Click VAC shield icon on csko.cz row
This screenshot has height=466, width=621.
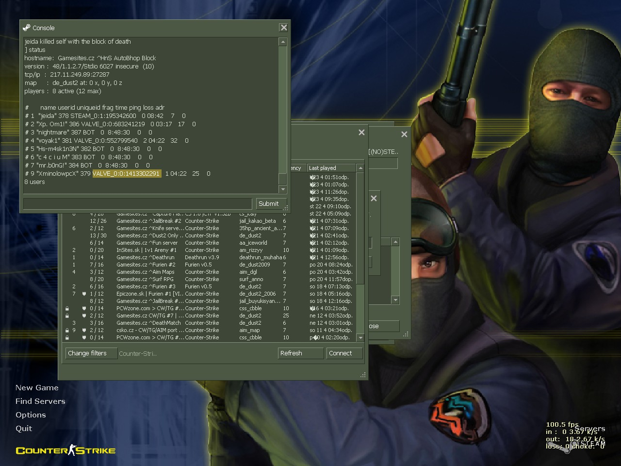[84, 330]
